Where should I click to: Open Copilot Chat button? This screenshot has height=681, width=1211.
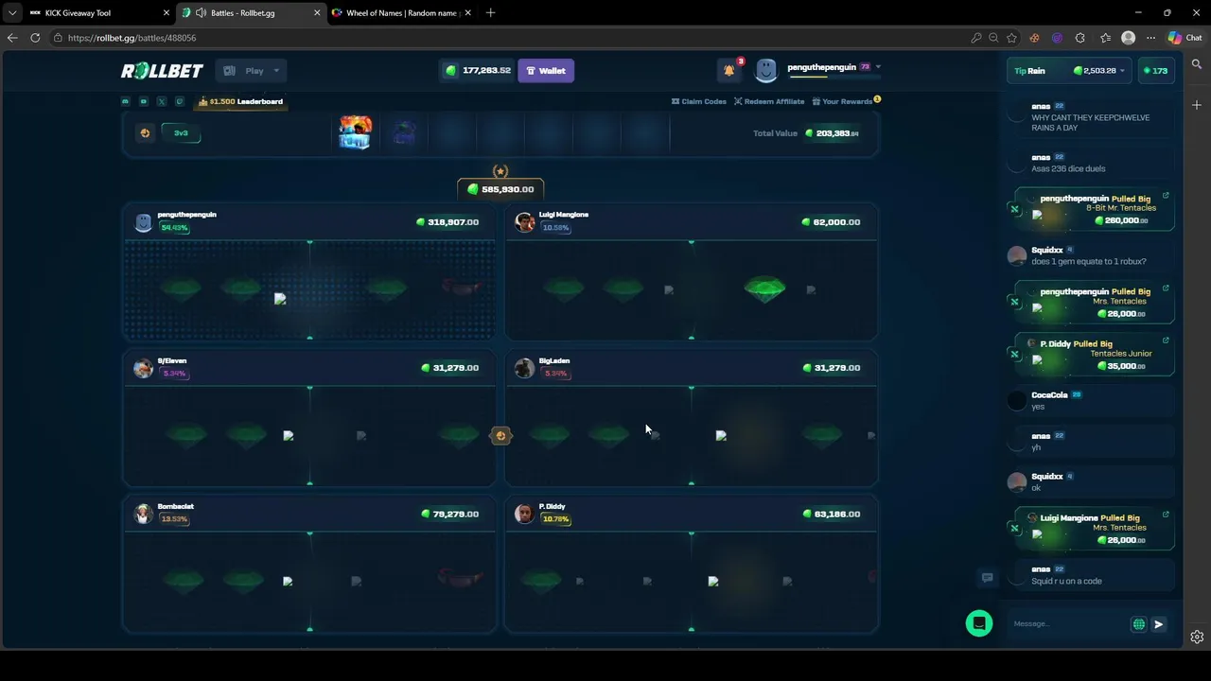coord(1185,38)
